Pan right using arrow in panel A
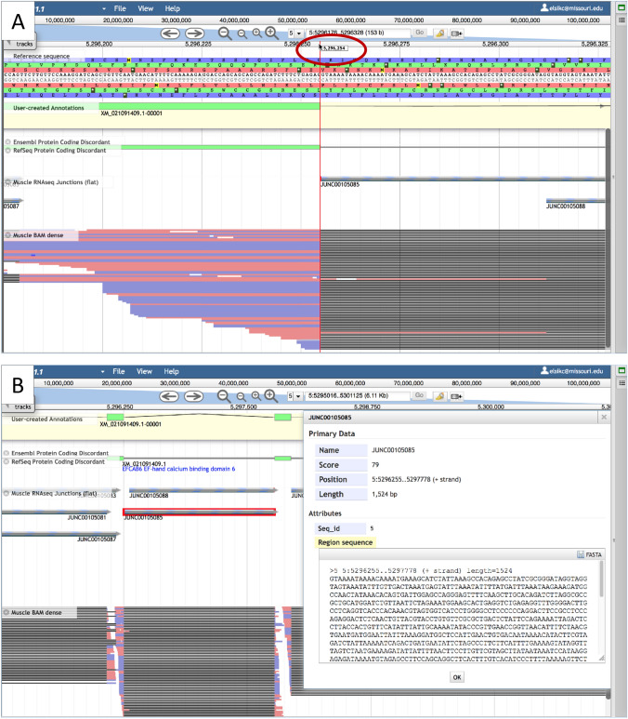 197,33
